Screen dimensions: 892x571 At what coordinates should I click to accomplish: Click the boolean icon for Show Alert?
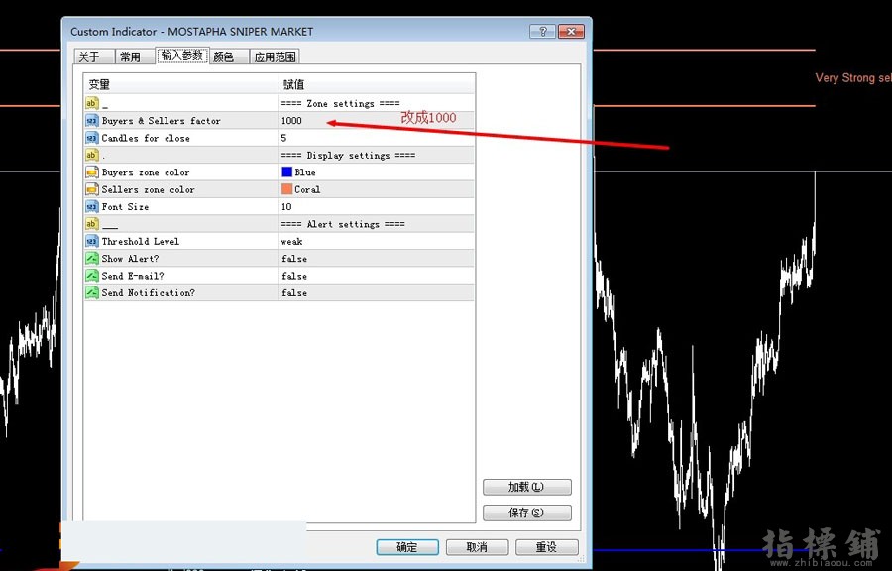[x=91, y=258]
